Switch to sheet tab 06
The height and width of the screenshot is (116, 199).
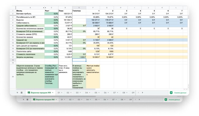pyautogui.click(x=105, y=93)
